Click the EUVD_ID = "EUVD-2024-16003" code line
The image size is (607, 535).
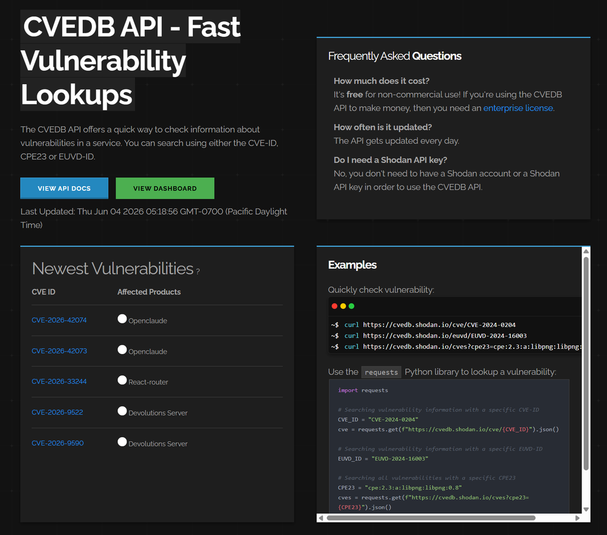383,458
